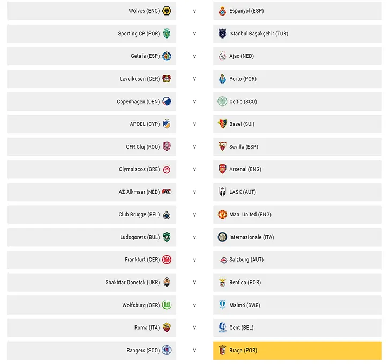Open the Sporting CP (POR) team link
This screenshot has width=391, height=364.
138,34
